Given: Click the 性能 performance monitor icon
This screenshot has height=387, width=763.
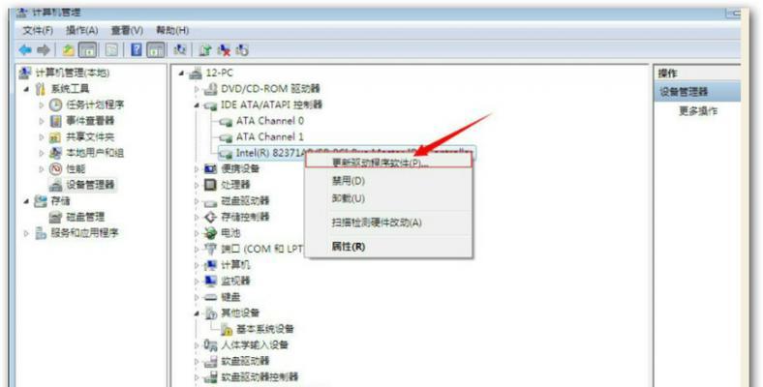Looking at the screenshot, I should click(x=55, y=168).
